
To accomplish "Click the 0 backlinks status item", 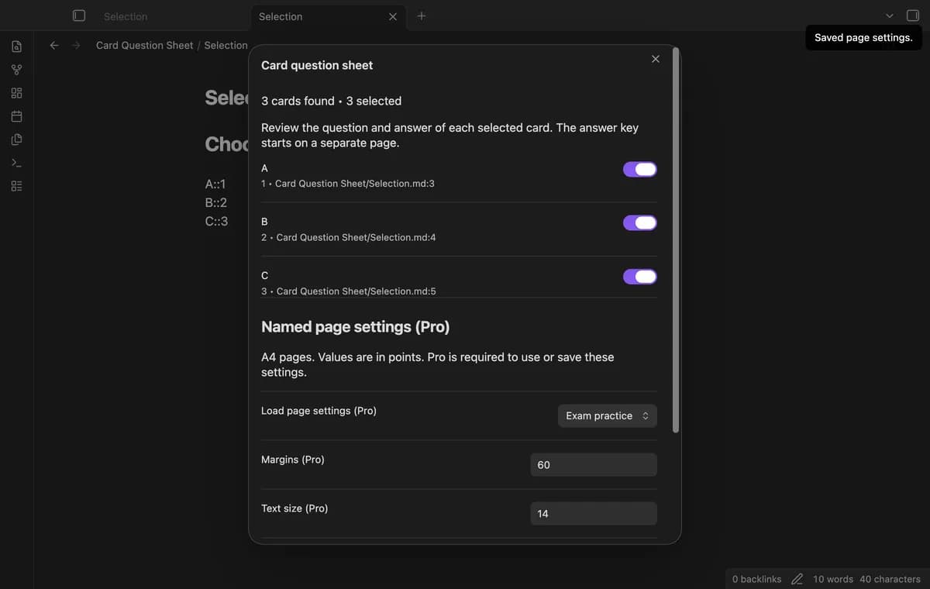I will [x=756, y=579].
